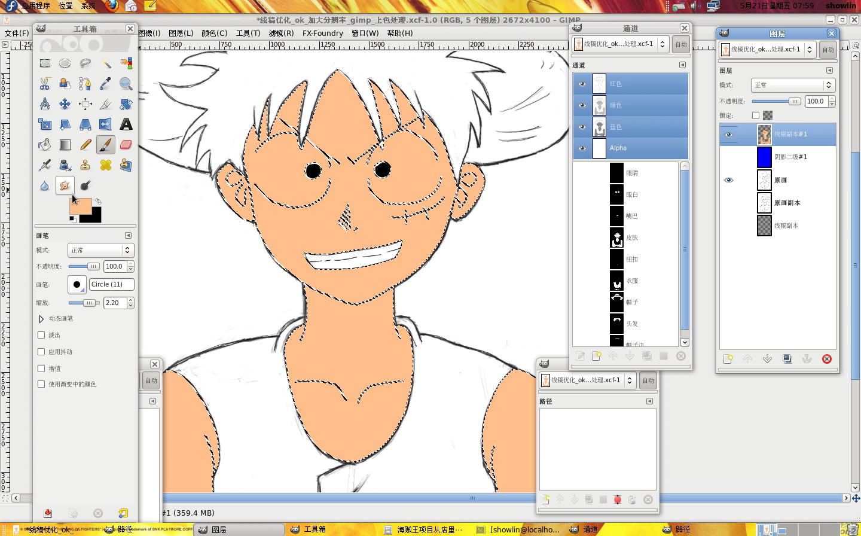The width and height of the screenshot is (861, 536).
Task: Enable the 增值 checkbox
Action: (41, 368)
